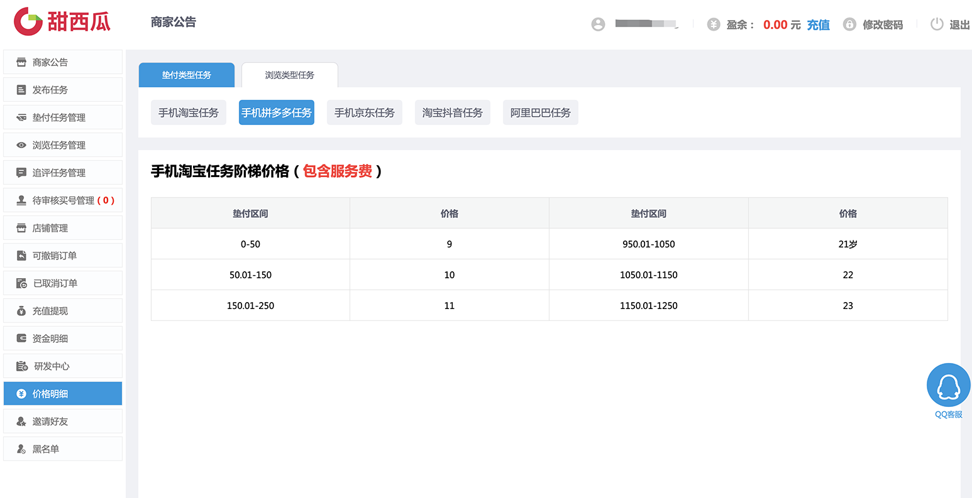The width and height of the screenshot is (972, 498).
Task: Click the 发布任务 document icon
Action: coord(21,90)
